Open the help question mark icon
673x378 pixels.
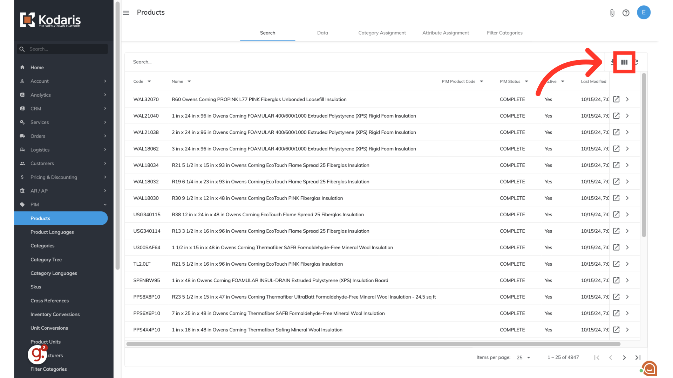click(x=626, y=13)
